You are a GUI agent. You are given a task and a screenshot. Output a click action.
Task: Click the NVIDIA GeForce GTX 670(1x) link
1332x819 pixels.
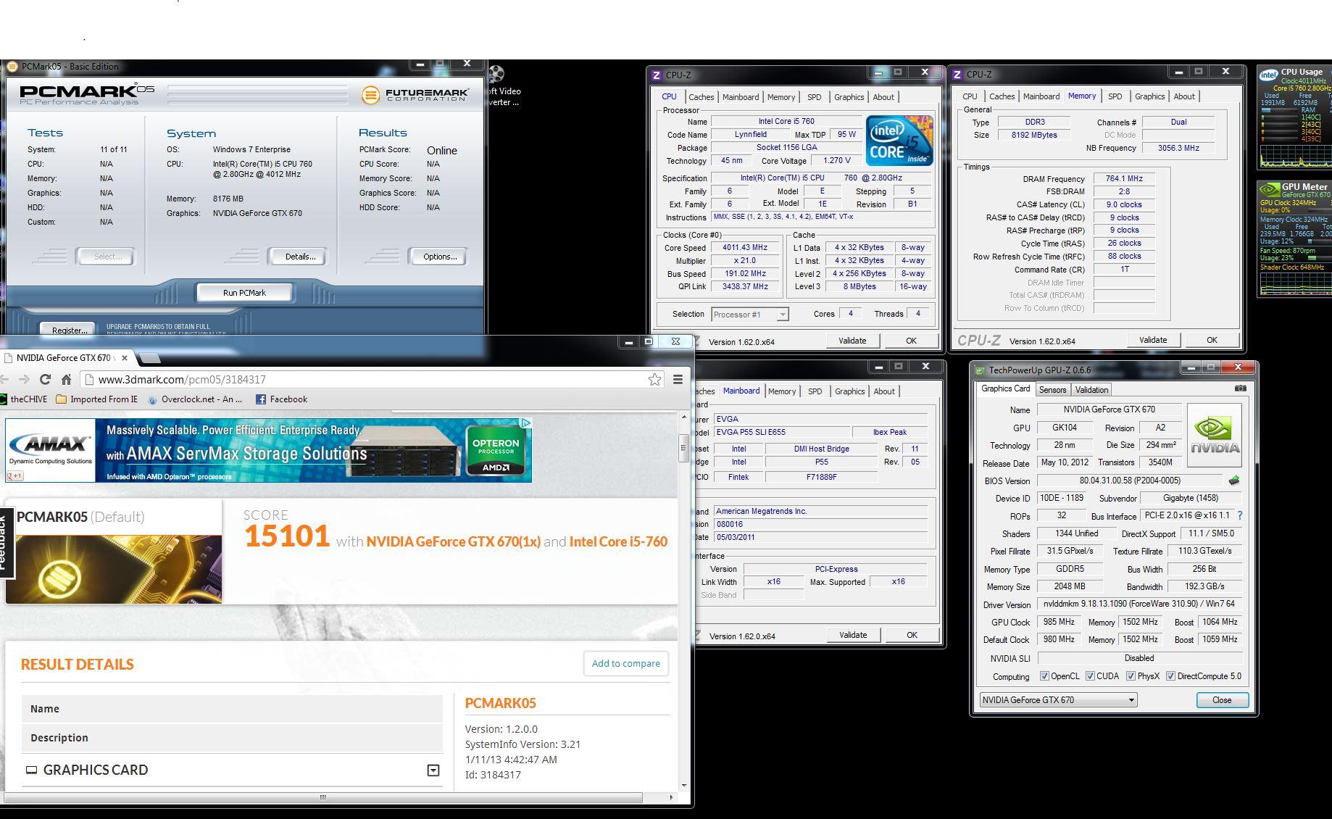point(454,541)
